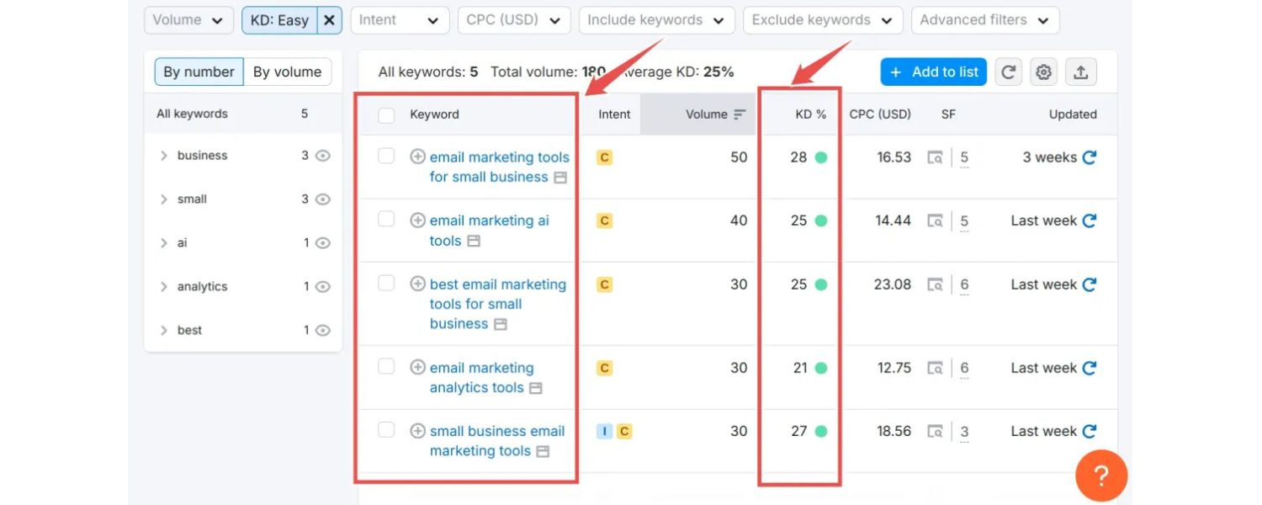Add 'best email marketing tools for small business' plus icon

click(x=417, y=284)
